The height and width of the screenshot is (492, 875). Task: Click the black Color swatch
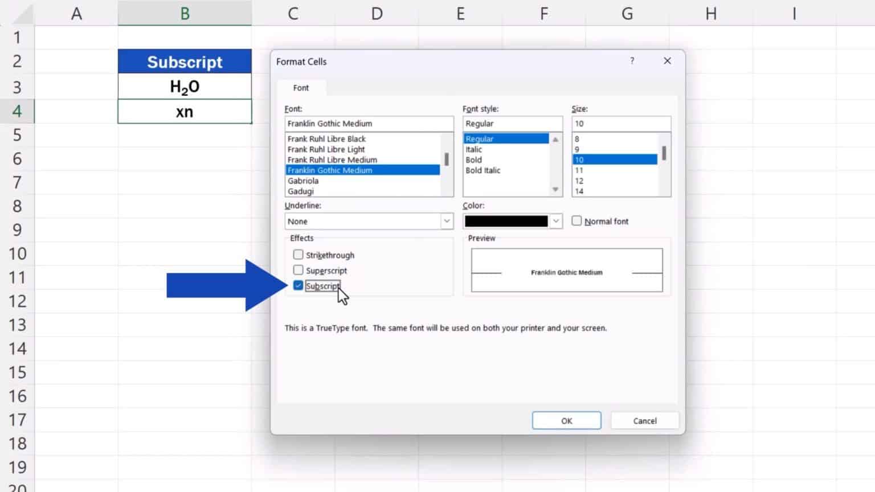pos(507,221)
